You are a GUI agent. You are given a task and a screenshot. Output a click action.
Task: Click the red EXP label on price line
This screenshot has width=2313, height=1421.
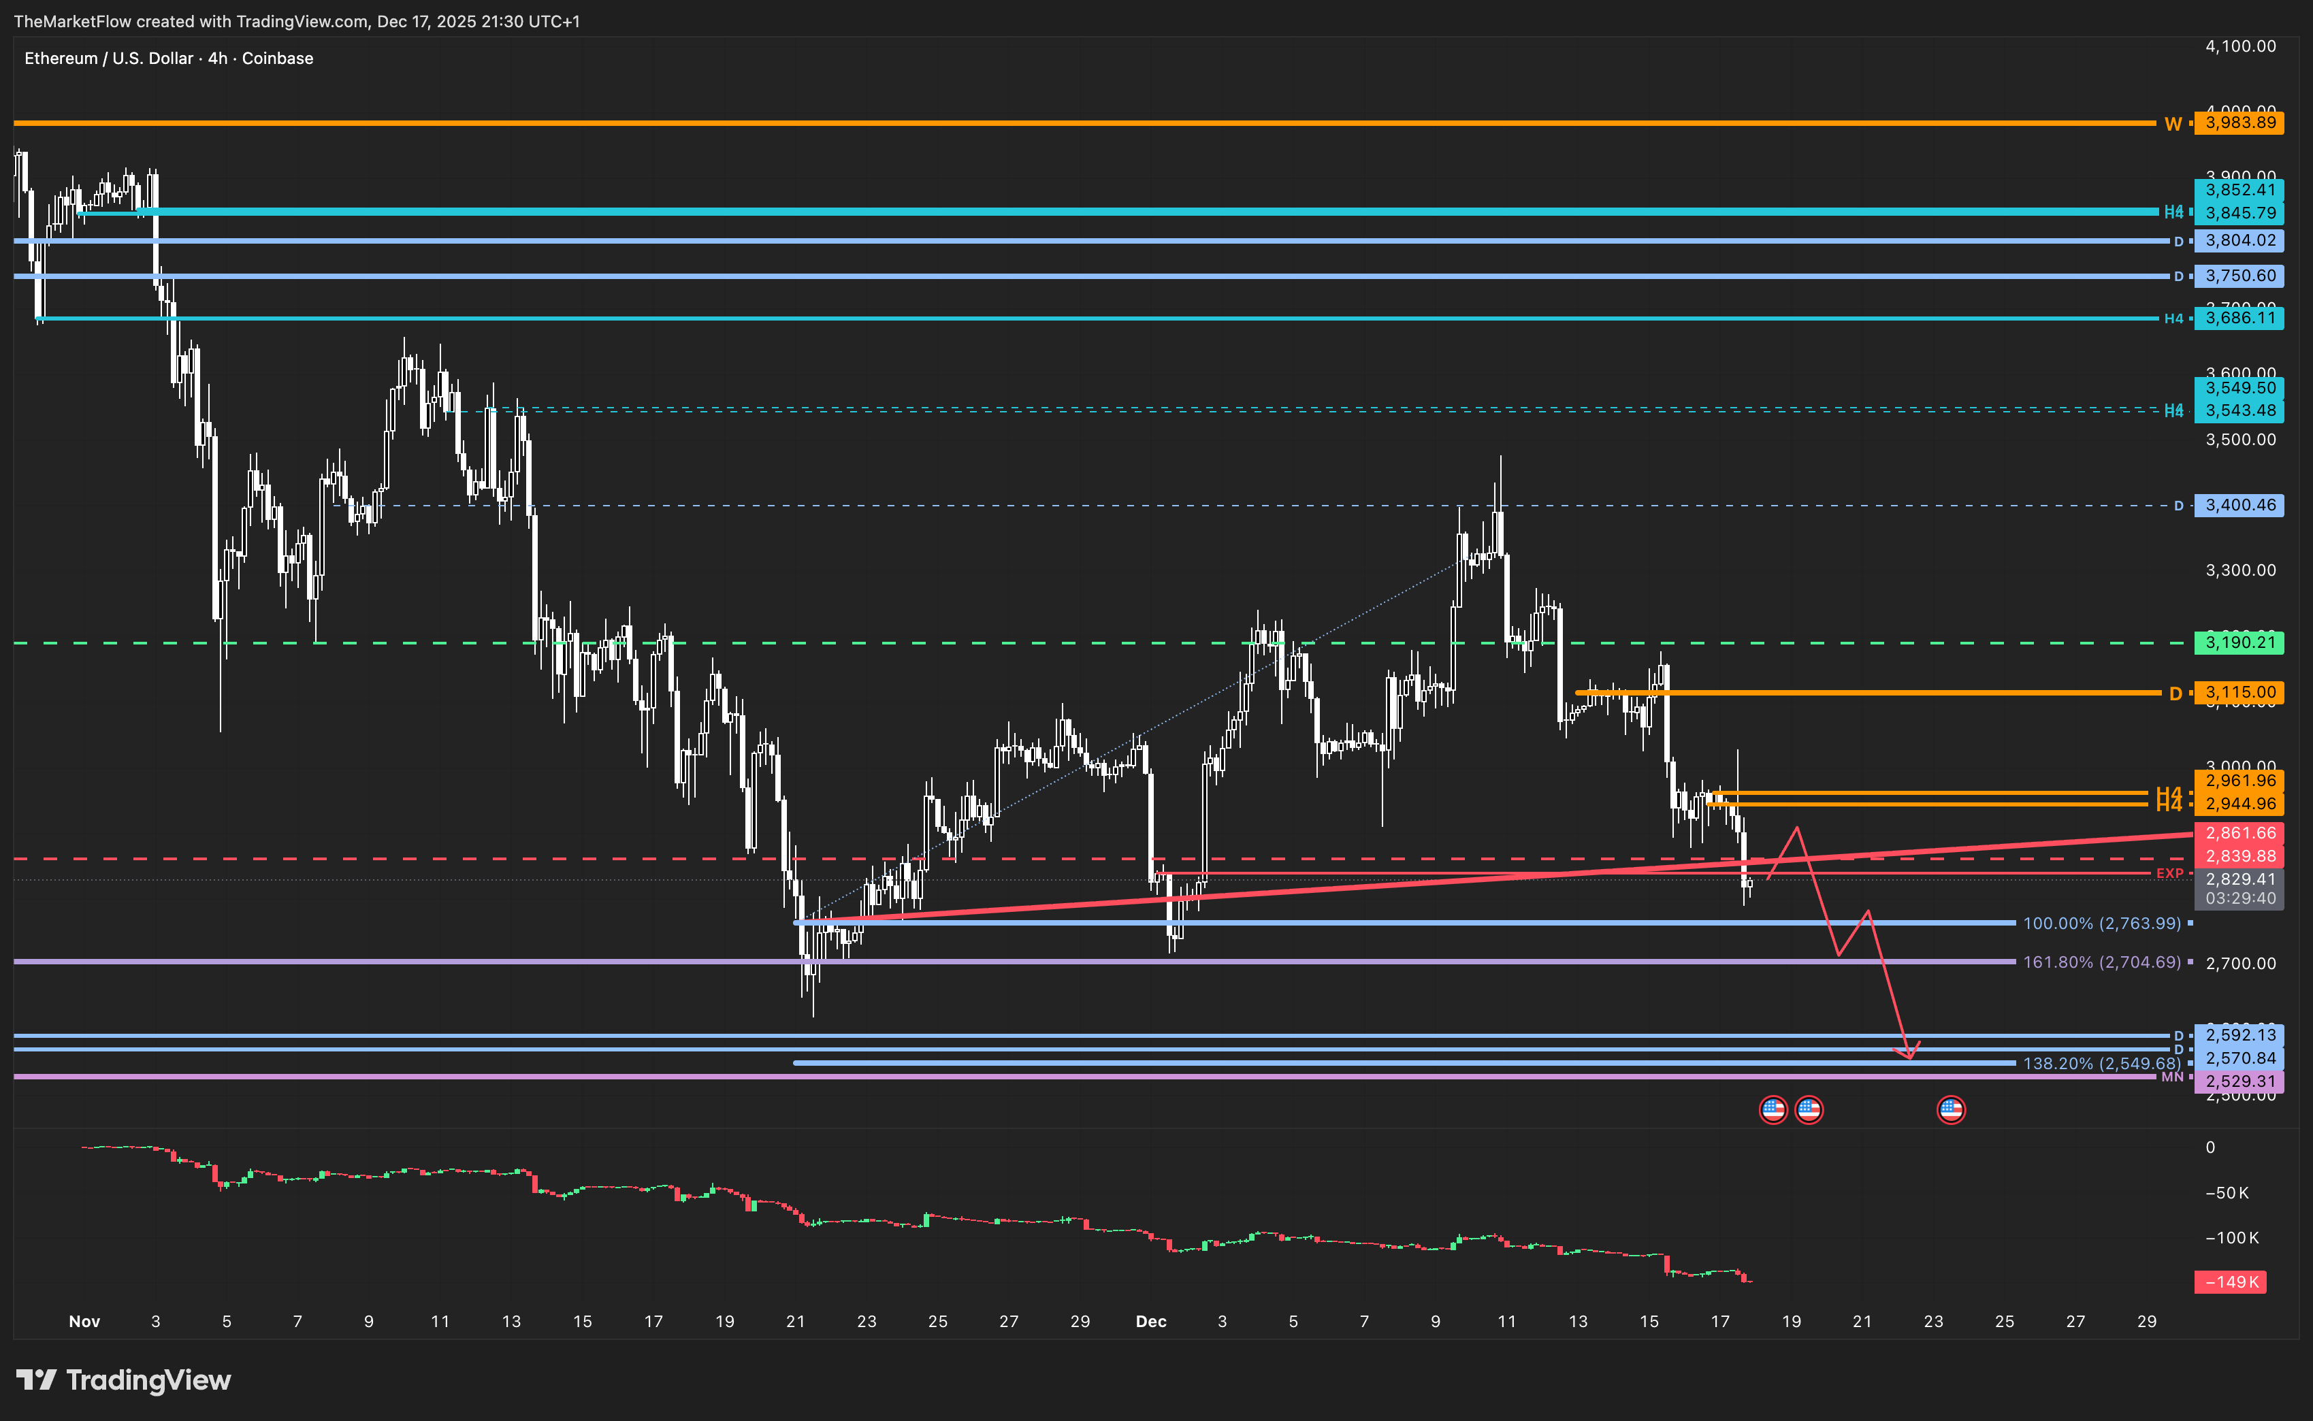(x=2169, y=873)
